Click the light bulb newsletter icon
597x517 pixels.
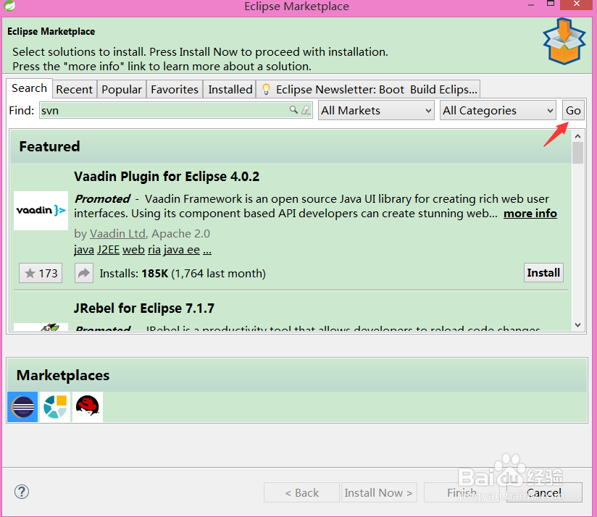click(266, 89)
